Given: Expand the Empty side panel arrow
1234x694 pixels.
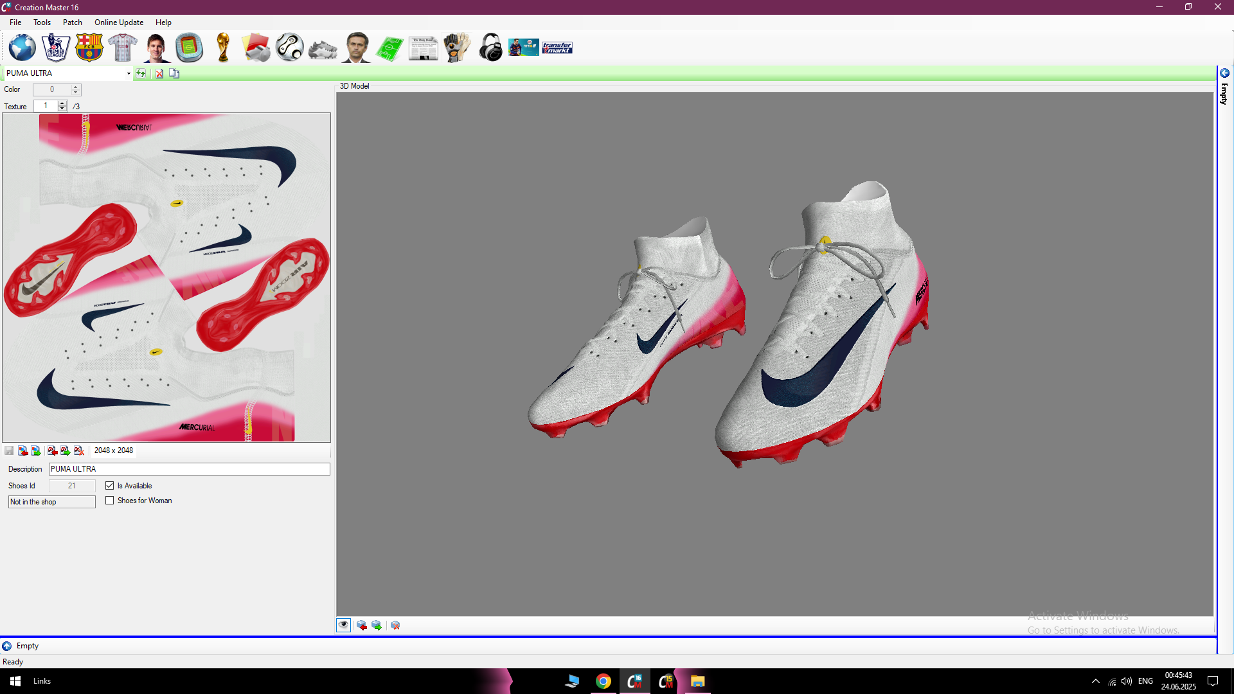Looking at the screenshot, I should [x=1225, y=73].
